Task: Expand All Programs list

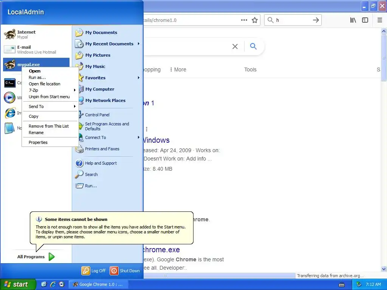Action: pyautogui.click(x=36, y=257)
